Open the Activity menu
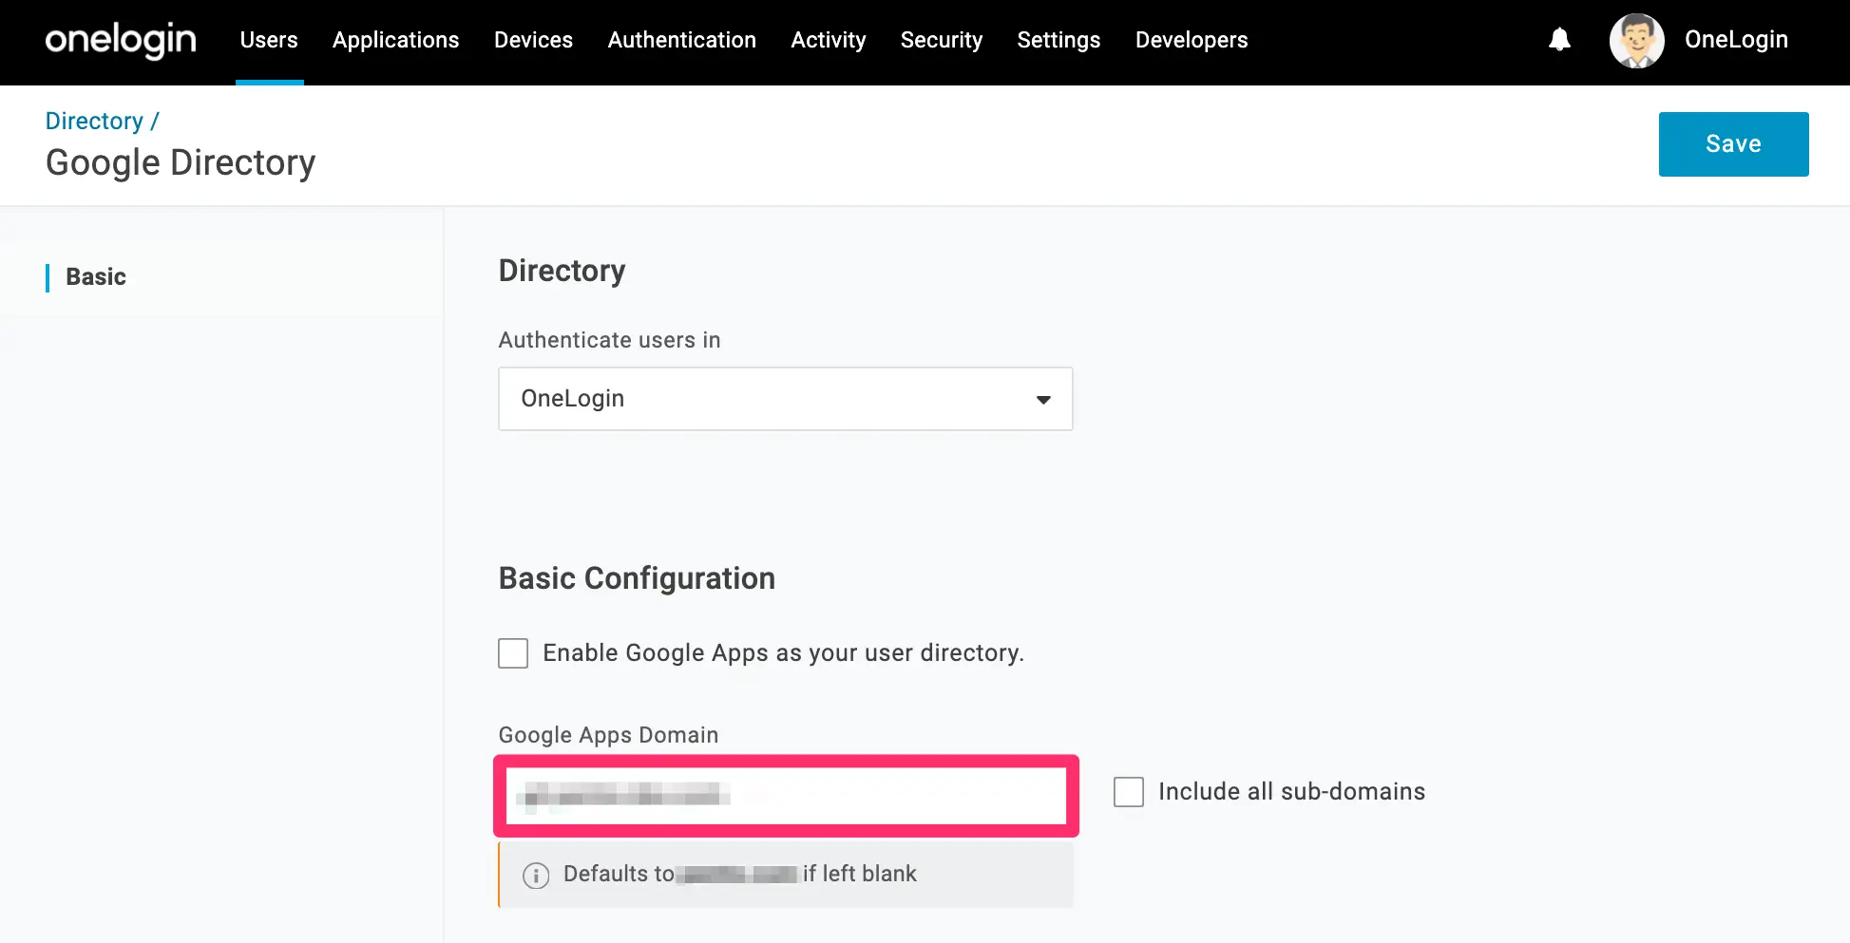1850x943 pixels. coord(828,40)
